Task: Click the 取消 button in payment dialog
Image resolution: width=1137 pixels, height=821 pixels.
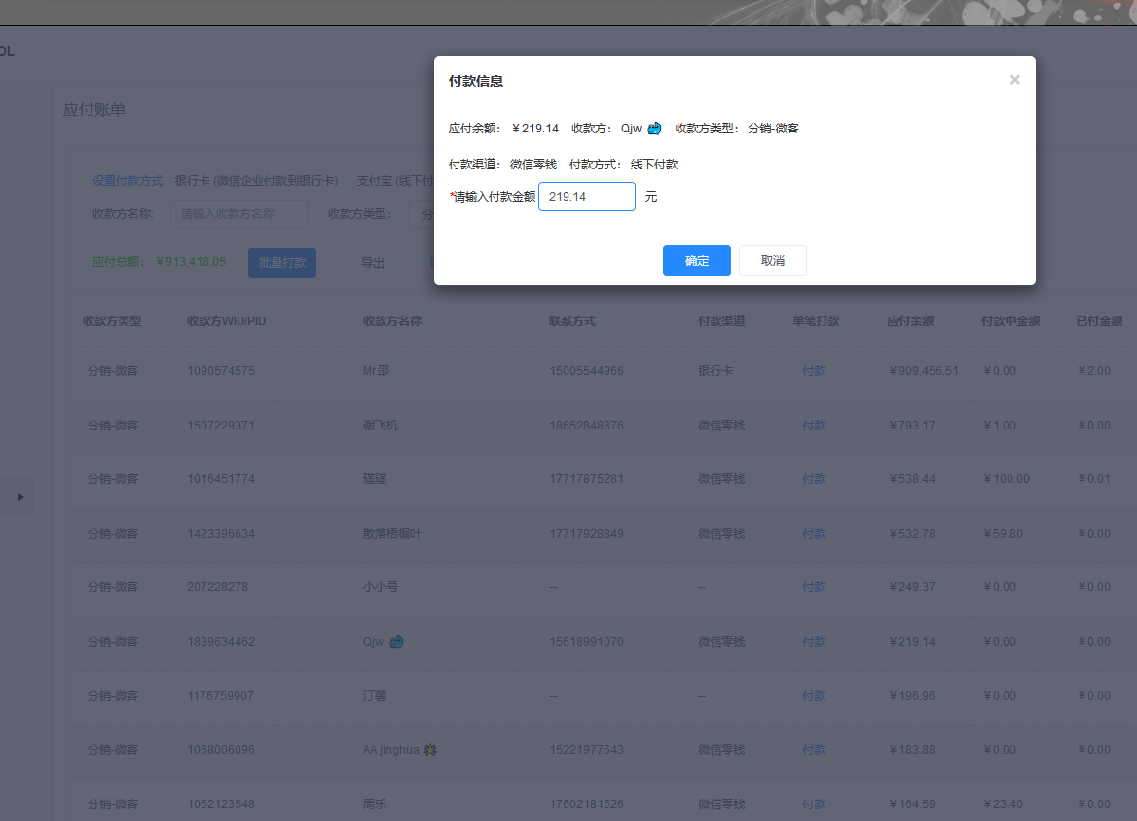Action: click(x=772, y=261)
